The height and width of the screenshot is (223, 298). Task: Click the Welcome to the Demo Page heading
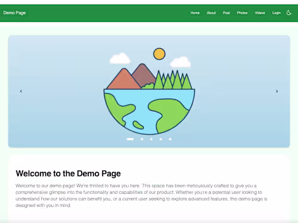tap(68, 174)
